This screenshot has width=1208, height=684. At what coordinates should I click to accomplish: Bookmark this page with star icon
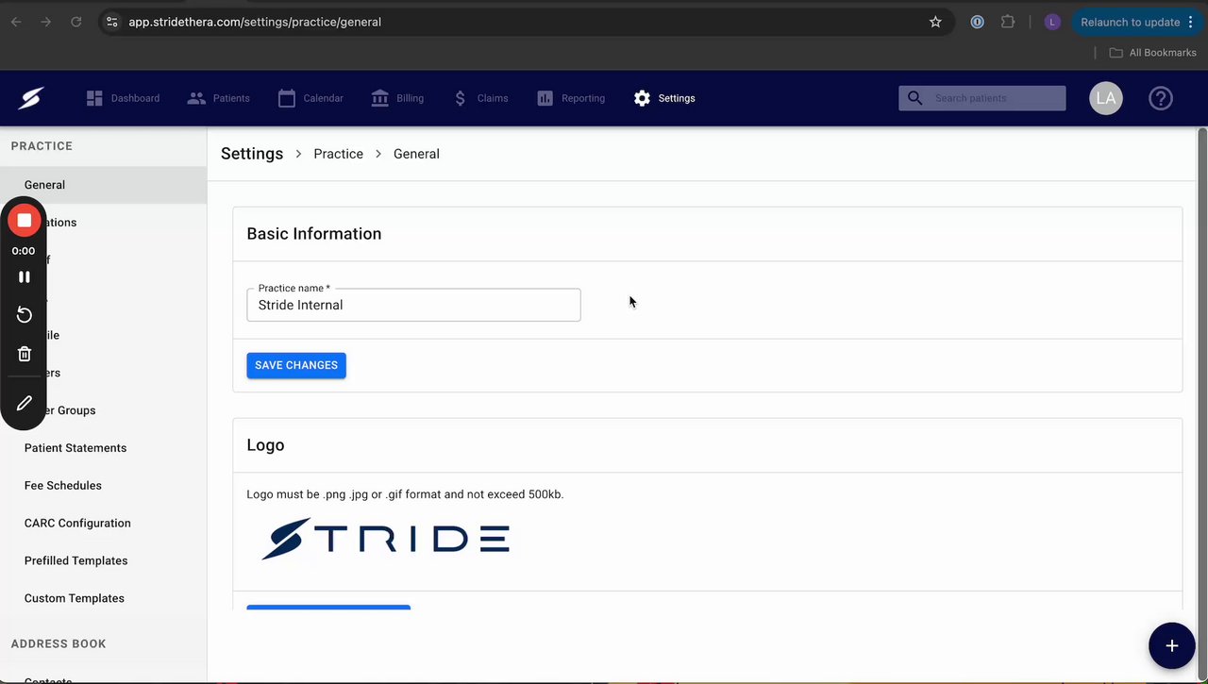(935, 22)
